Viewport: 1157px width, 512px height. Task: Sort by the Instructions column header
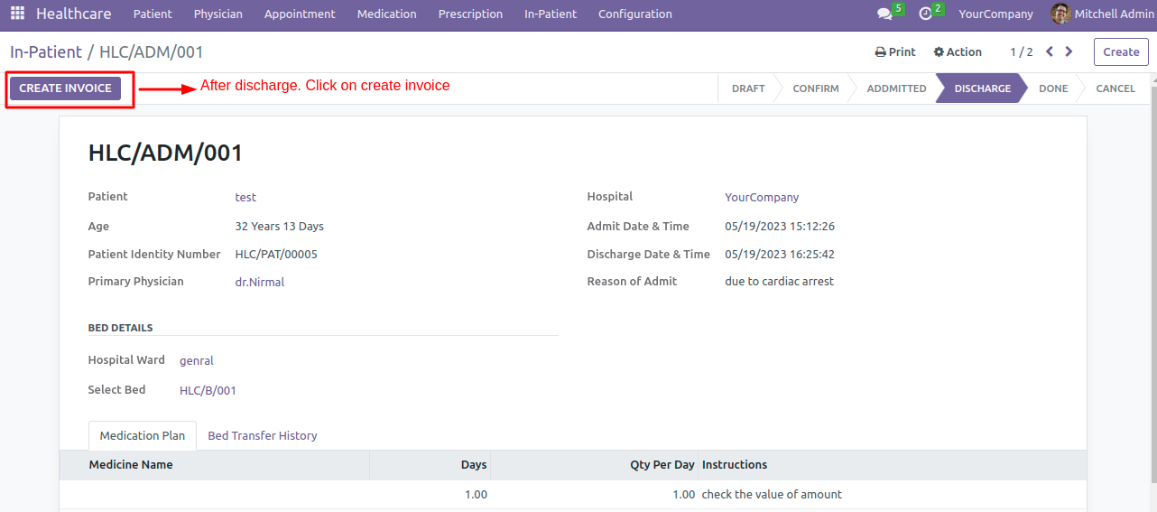(893, 465)
